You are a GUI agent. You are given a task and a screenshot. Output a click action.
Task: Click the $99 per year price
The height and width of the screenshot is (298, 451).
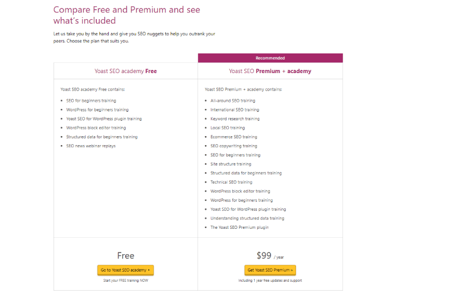click(x=270, y=255)
